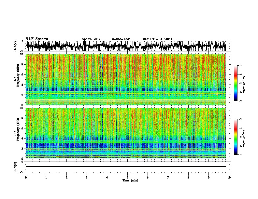Click time axis tick label "10"
The width and height of the screenshot is (258, 199).
point(229,178)
